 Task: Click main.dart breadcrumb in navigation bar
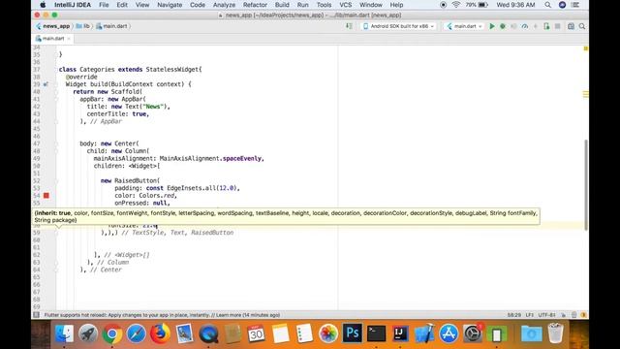(112, 26)
